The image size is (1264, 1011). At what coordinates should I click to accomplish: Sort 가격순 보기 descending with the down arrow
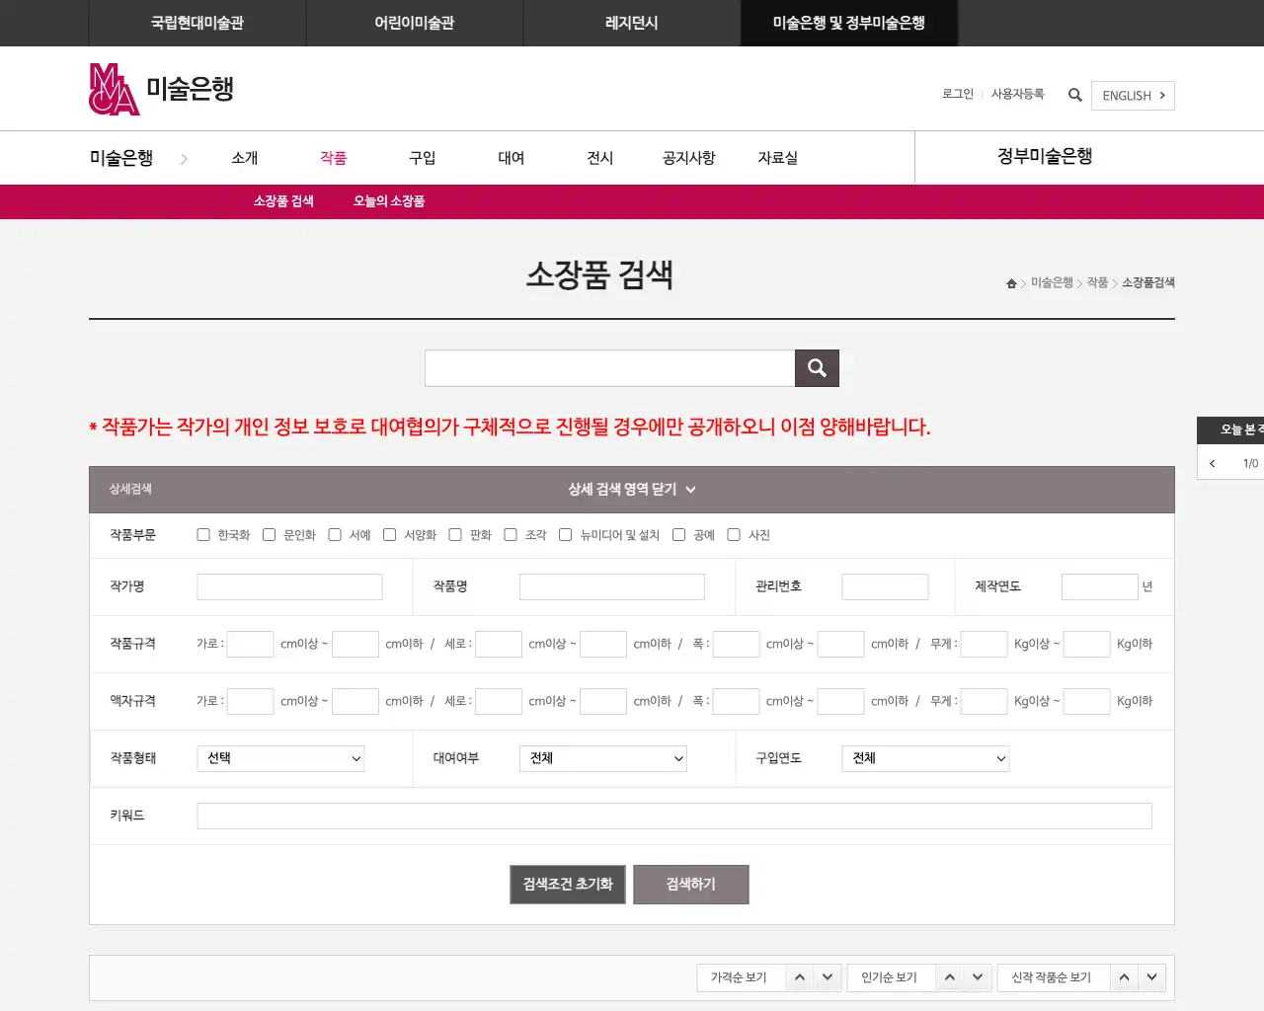coord(828,977)
